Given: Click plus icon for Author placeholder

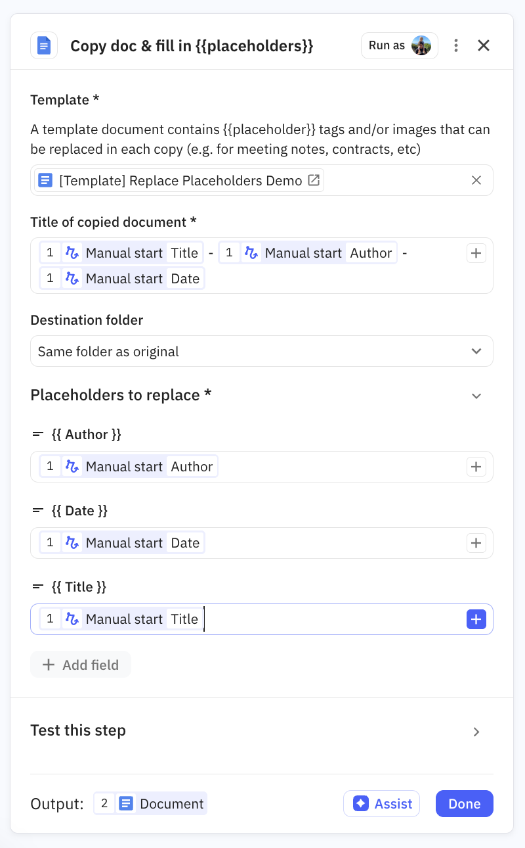Looking at the screenshot, I should click(x=476, y=467).
